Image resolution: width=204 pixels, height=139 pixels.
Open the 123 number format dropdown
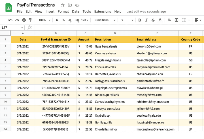85,20
